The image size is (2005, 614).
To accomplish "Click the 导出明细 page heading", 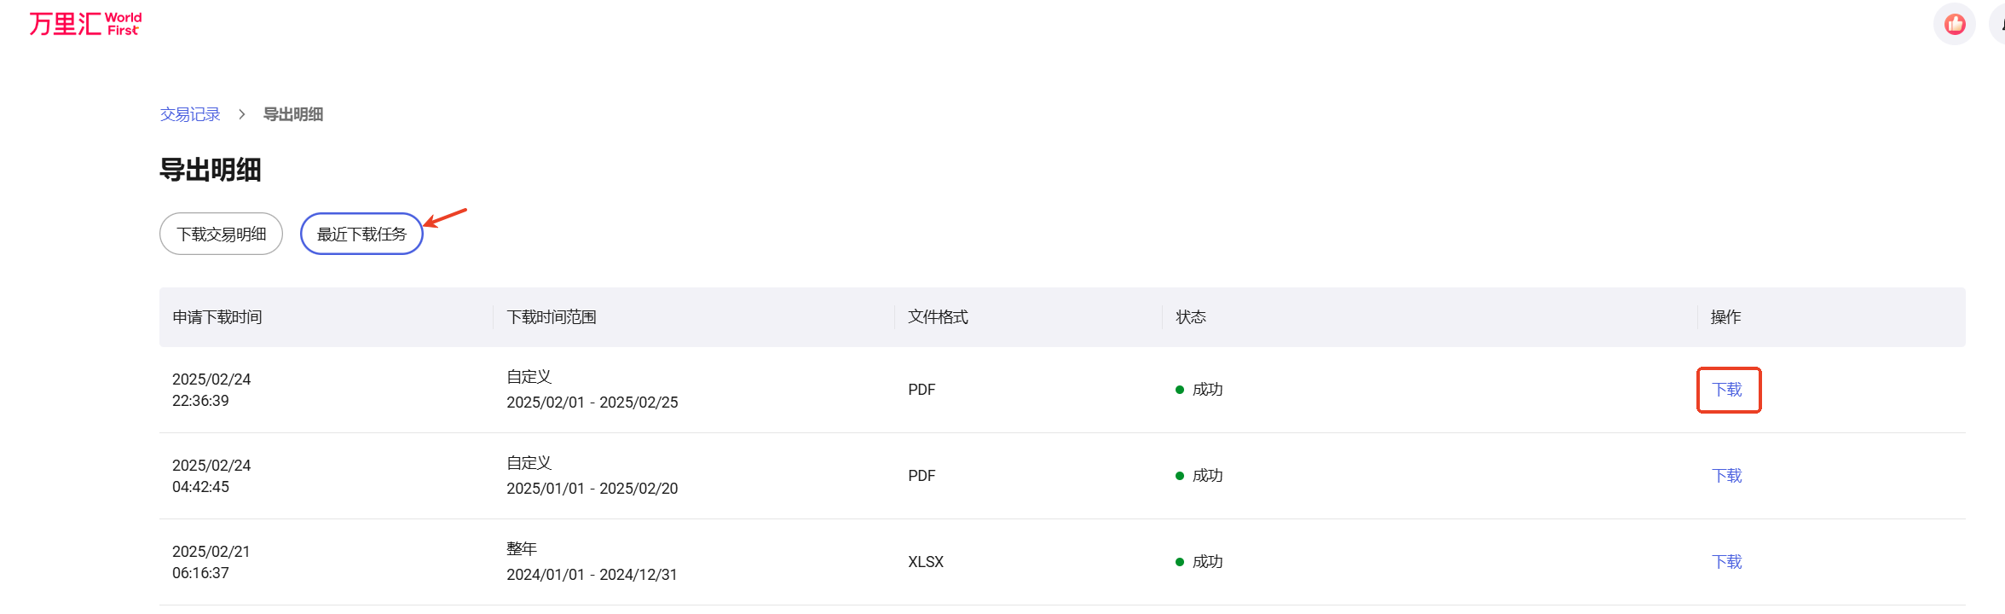I will (x=211, y=170).
